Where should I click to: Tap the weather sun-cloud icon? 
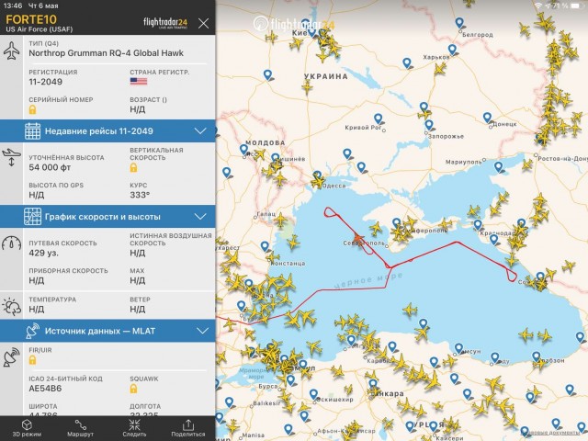tap(11, 306)
